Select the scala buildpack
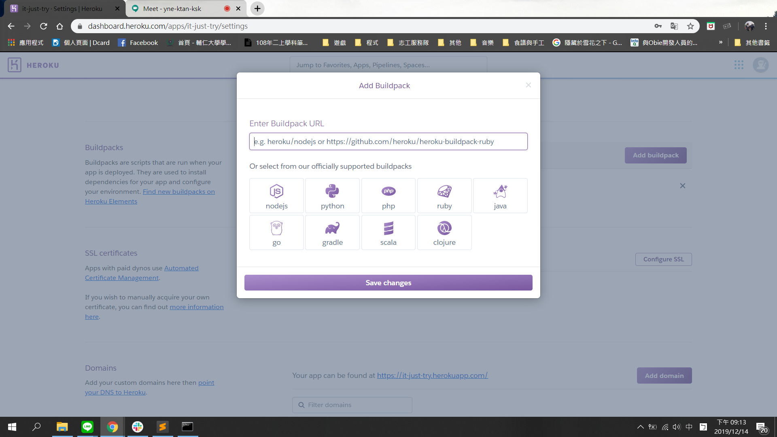 (x=388, y=233)
